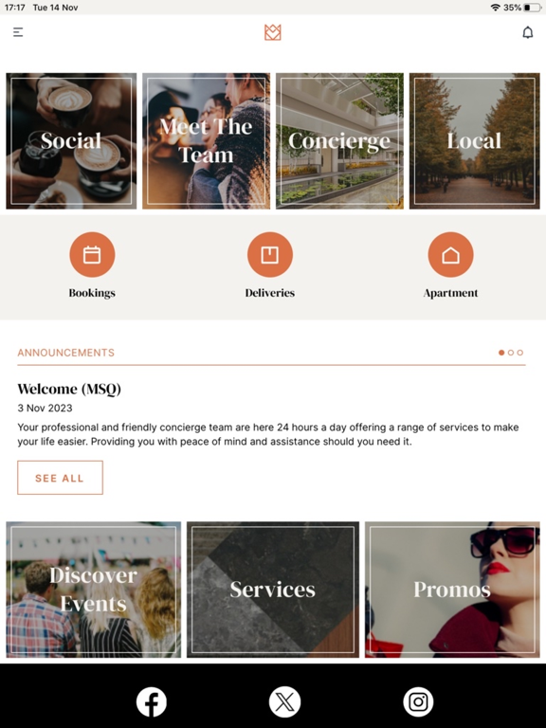Switch to the second announcement dot
Viewport: 546px width, 728px height.
pyautogui.click(x=511, y=353)
